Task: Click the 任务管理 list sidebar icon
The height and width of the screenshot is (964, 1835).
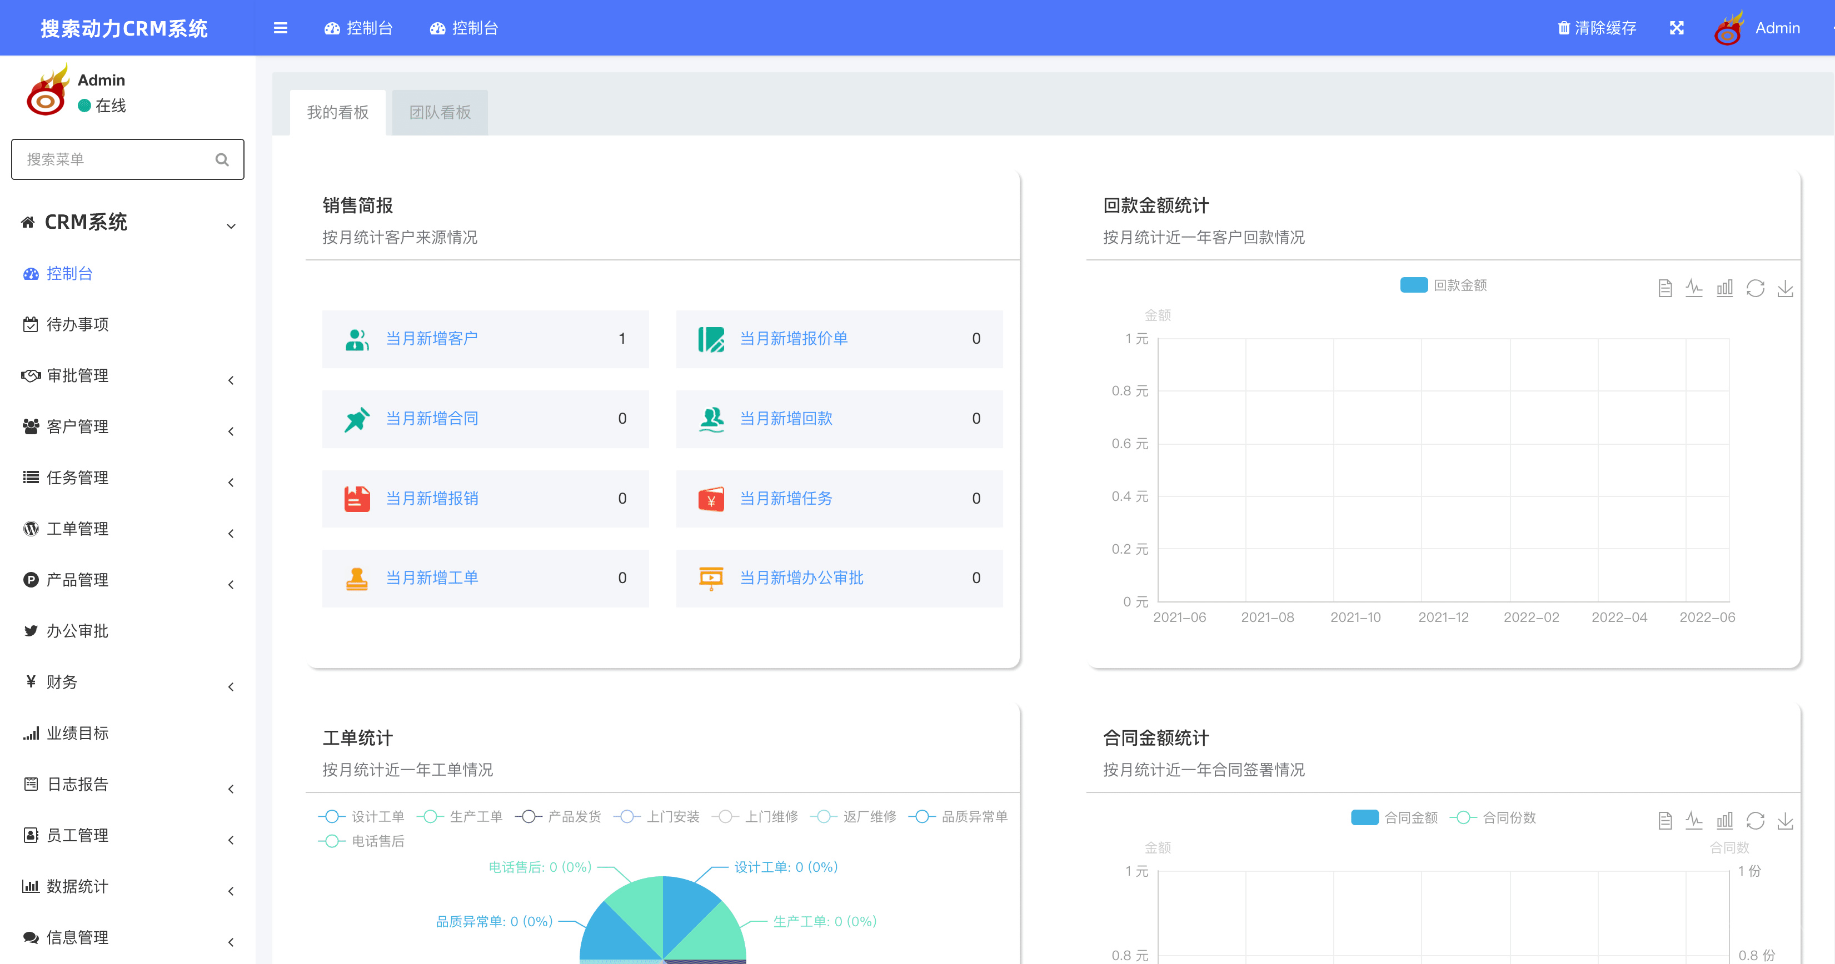Action: pos(30,477)
